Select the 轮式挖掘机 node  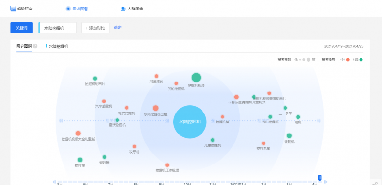(x=127, y=108)
